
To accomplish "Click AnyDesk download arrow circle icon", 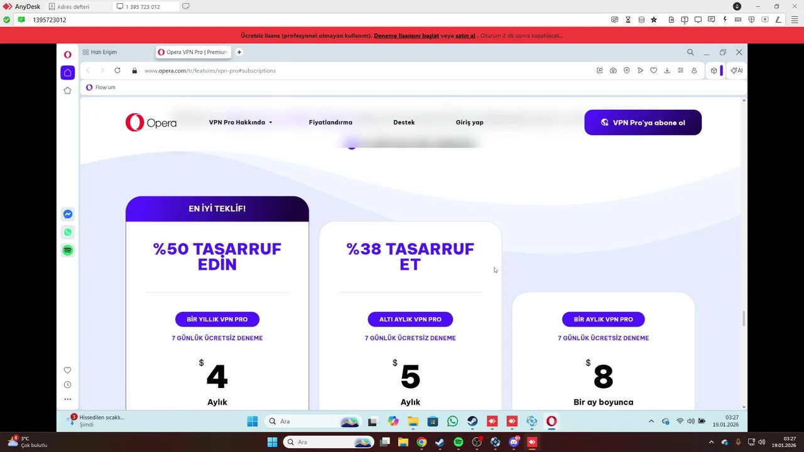I will pyautogui.click(x=737, y=6).
